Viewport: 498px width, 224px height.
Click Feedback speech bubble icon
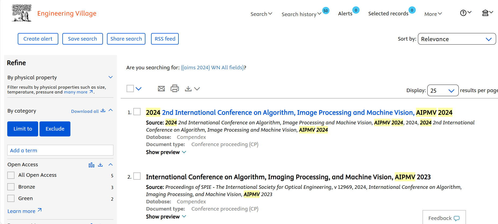[x=457, y=218]
